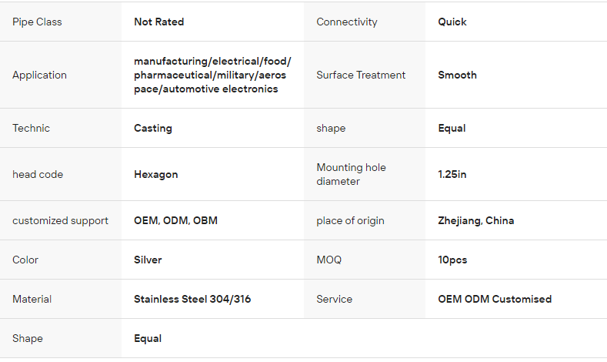Click the "head code" label
607x362 pixels.
38,174
